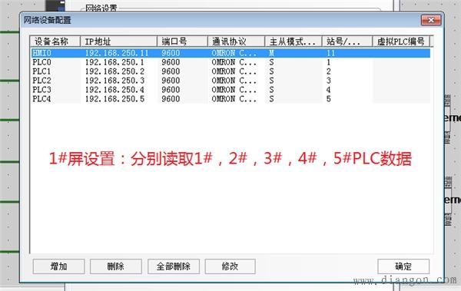Viewport: 461px width, 291px height.
Task: Click the 站号 column header
Action: [347, 41]
